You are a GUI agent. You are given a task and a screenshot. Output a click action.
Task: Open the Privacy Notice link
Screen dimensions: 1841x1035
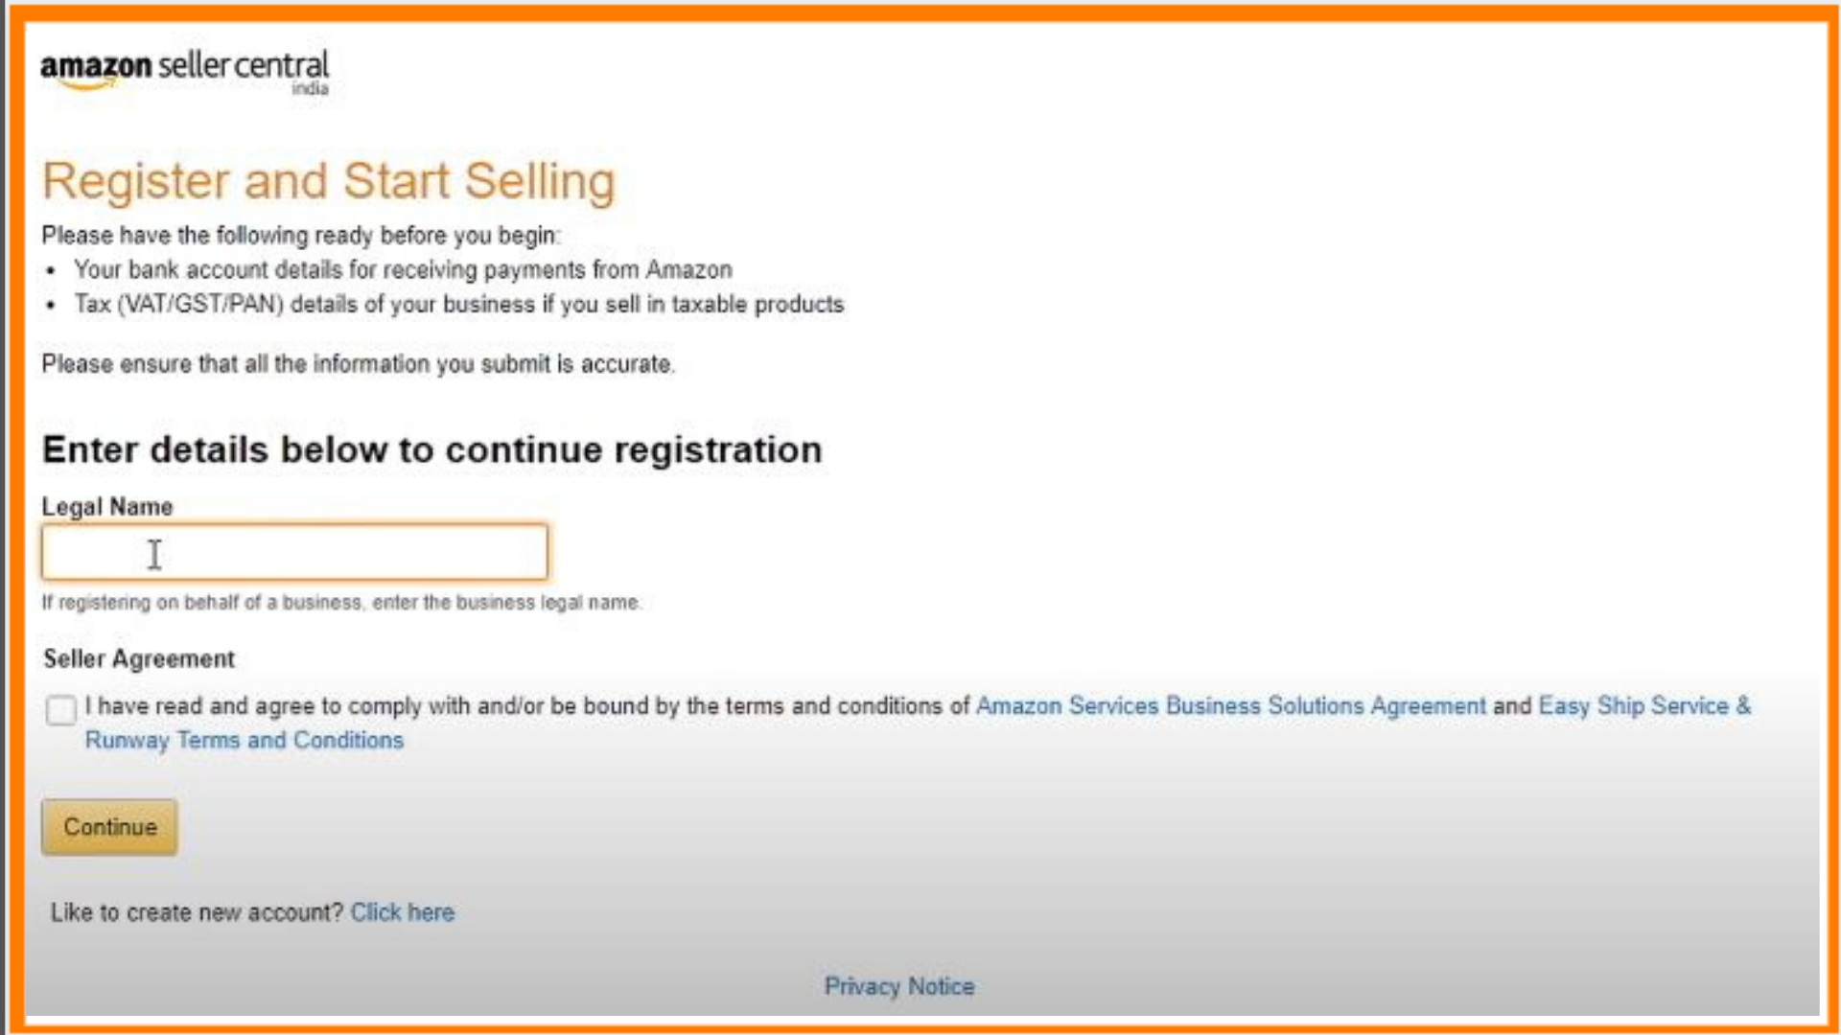click(898, 986)
